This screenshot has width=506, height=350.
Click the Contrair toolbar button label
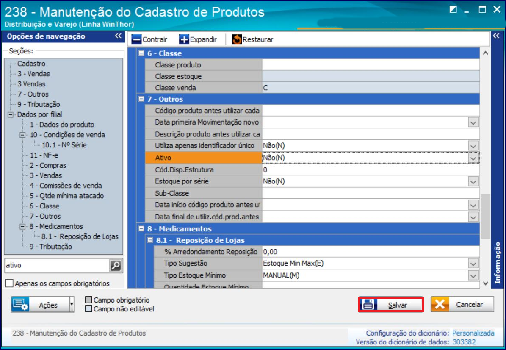point(155,40)
